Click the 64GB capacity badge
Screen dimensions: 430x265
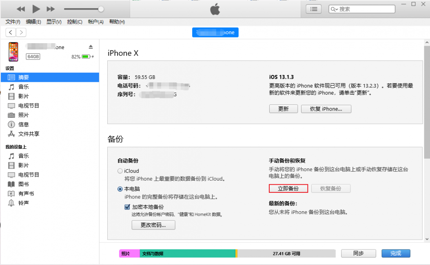(x=33, y=56)
